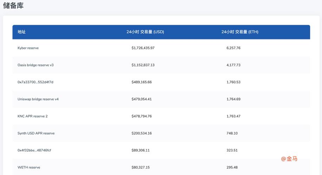Sort by 24小时 交易量 (USD) header
The height and width of the screenshot is (175, 322).
click(145, 32)
